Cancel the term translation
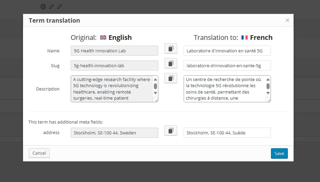This screenshot has width=320, height=182. (39, 153)
